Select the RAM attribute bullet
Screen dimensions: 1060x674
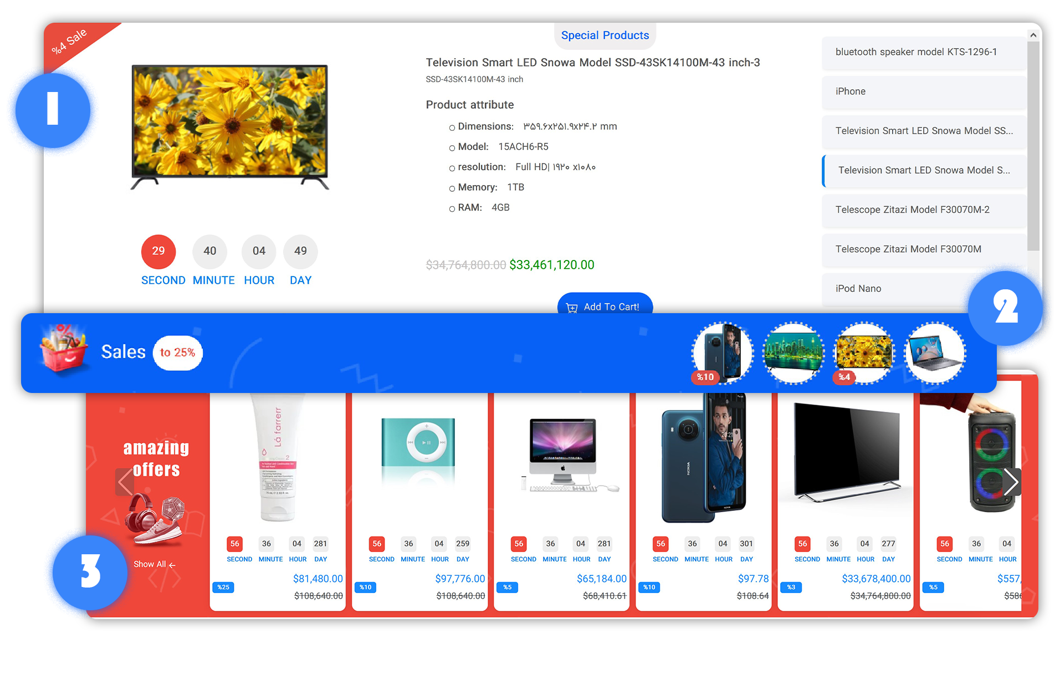click(x=452, y=208)
